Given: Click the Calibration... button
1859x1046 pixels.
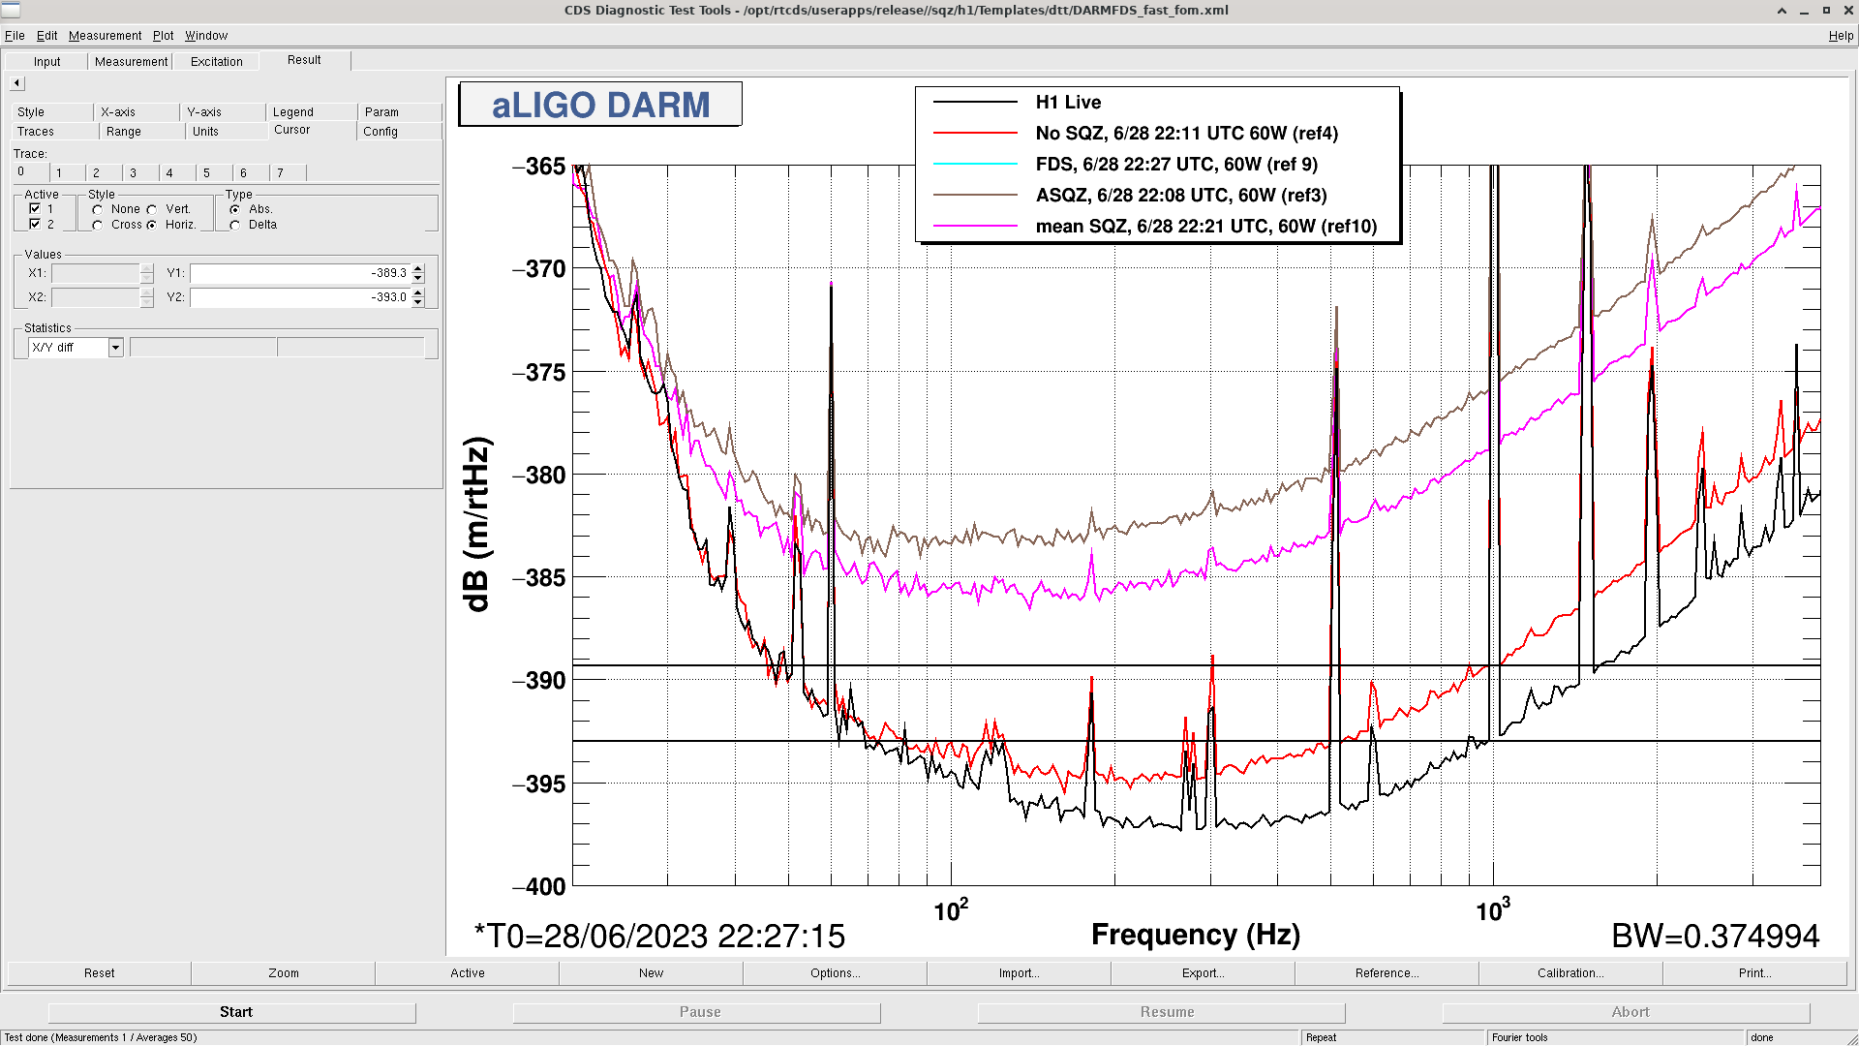Looking at the screenshot, I should (x=1569, y=973).
